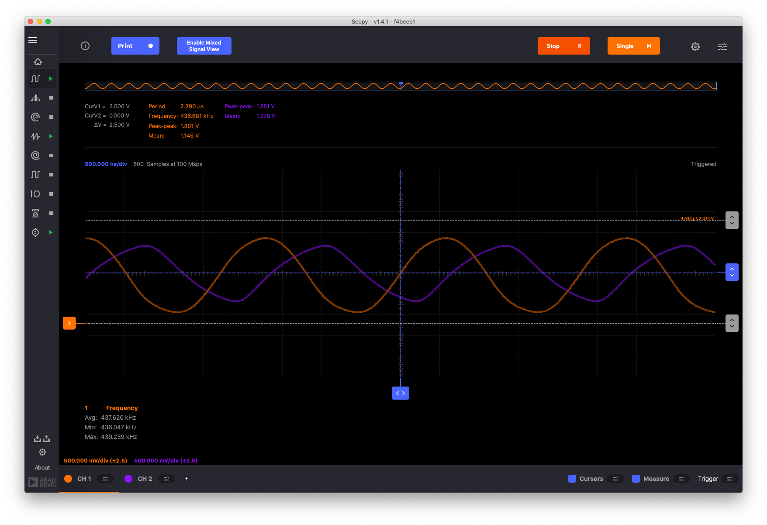Open the Oscilloscope instrument icon
The image size is (767, 525).
35,79
